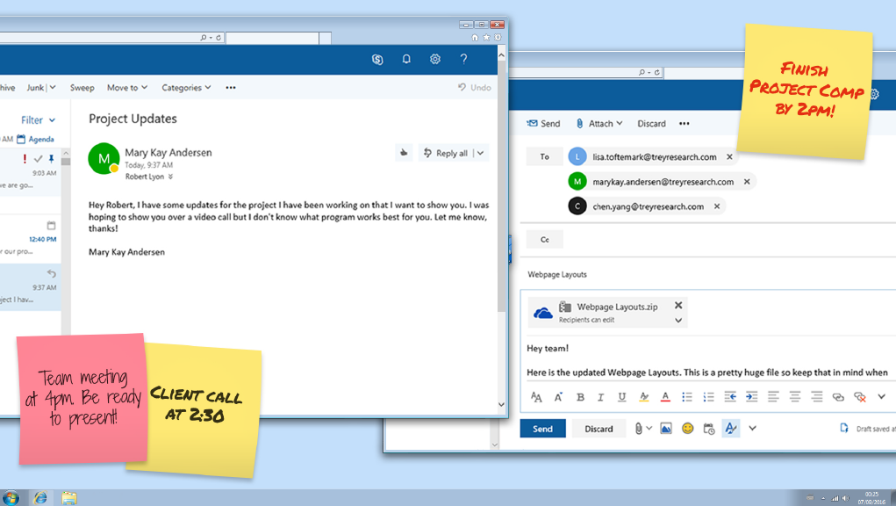Image resolution: width=896 pixels, height=506 pixels.
Task: Increase indent in the compose toolbar
Action: coord(751,397)
